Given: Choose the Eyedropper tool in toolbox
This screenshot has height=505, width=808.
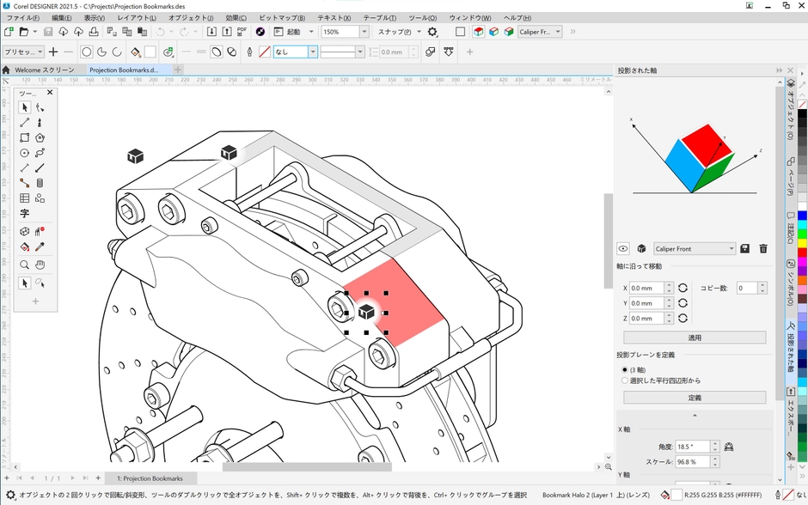Looking at the screenshot, I should tap(40, 247).
